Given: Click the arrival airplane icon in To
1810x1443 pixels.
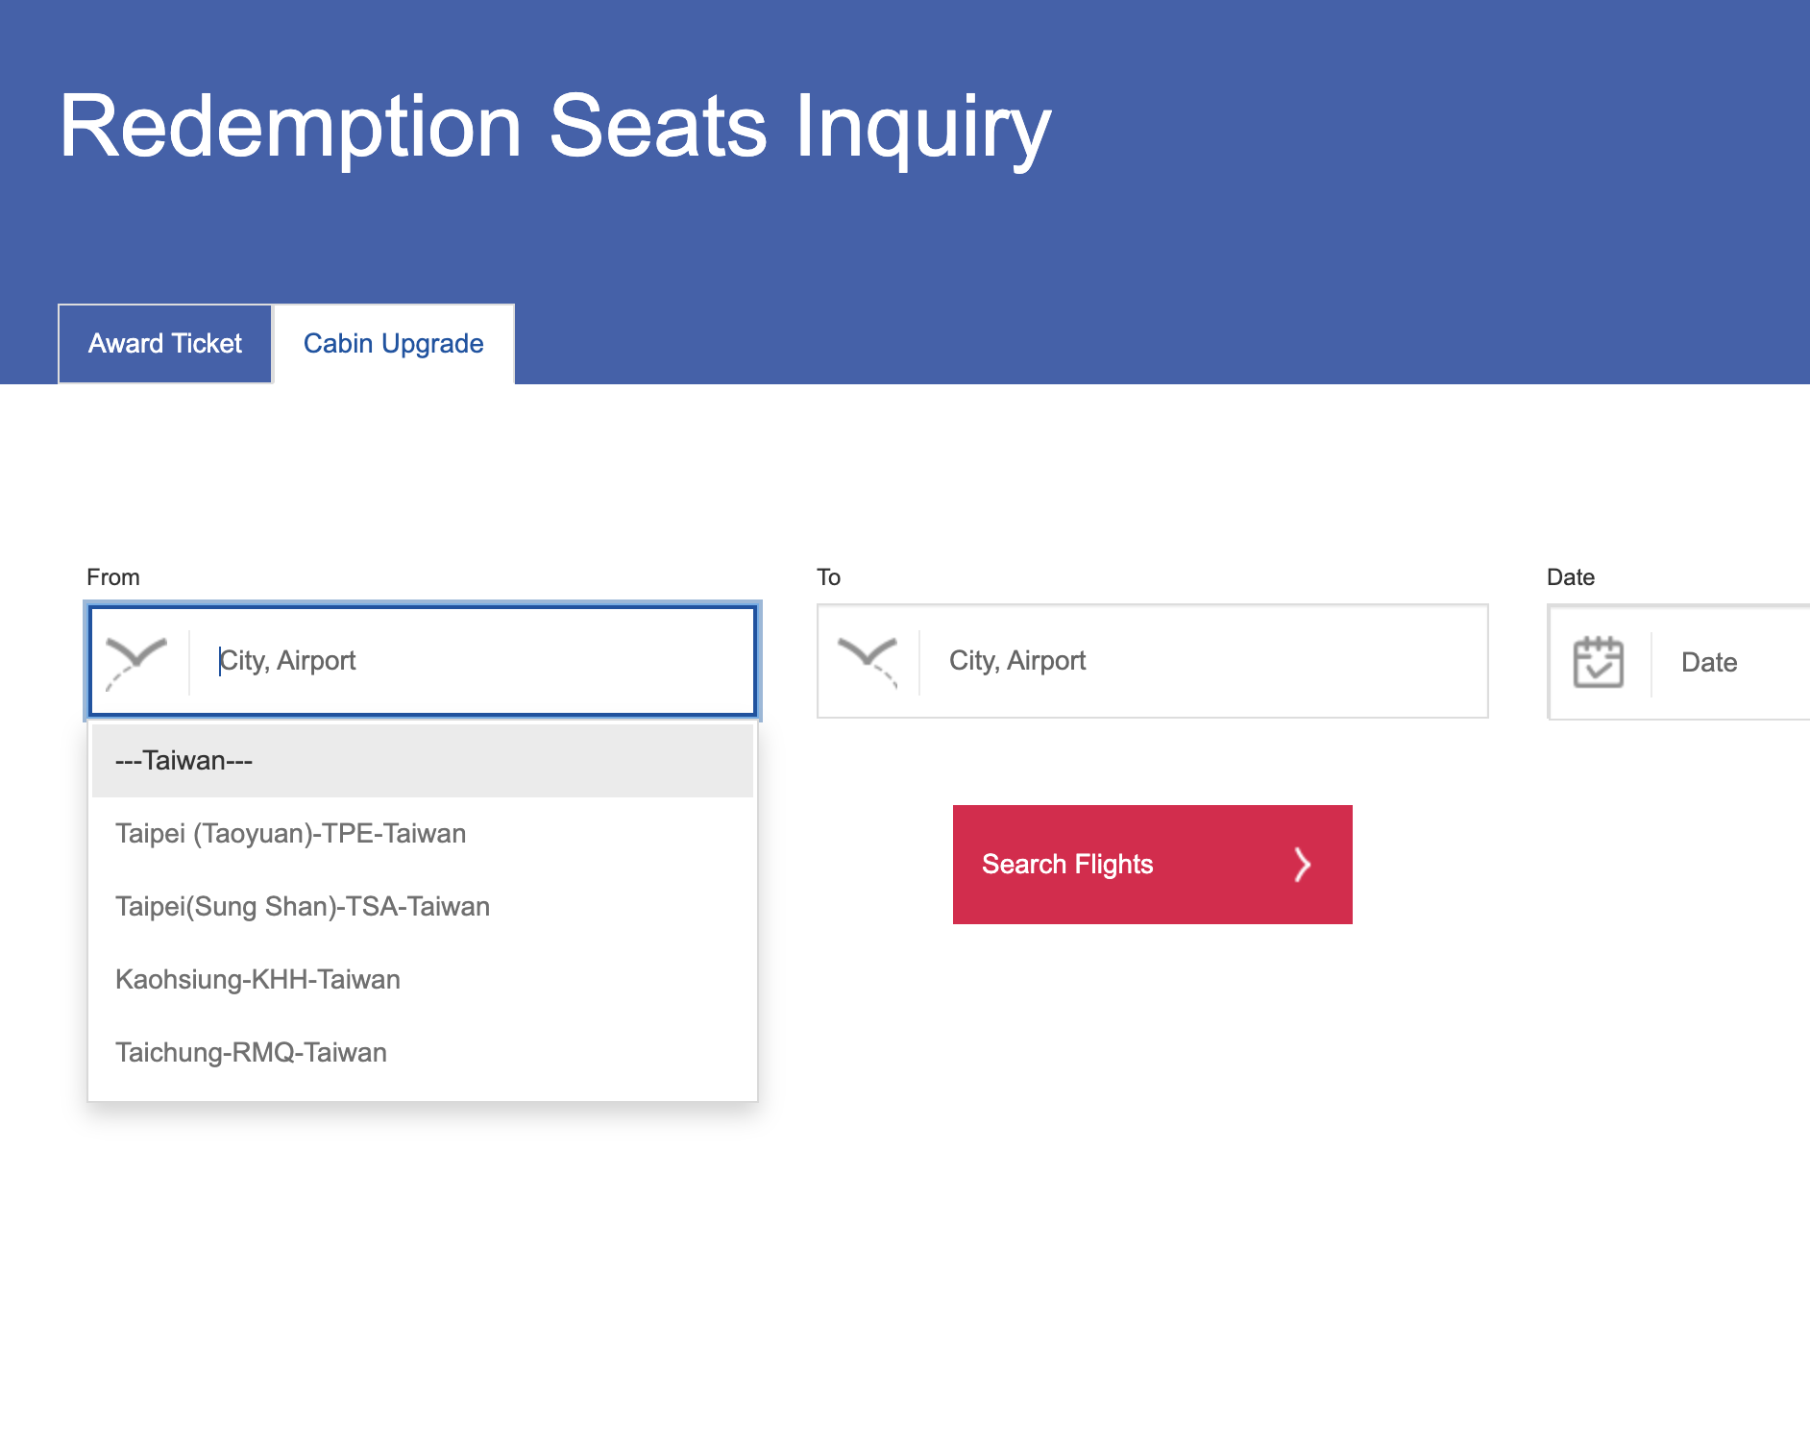Looking at the screenshot, I should pyautogui.click(x=868, y=662).
